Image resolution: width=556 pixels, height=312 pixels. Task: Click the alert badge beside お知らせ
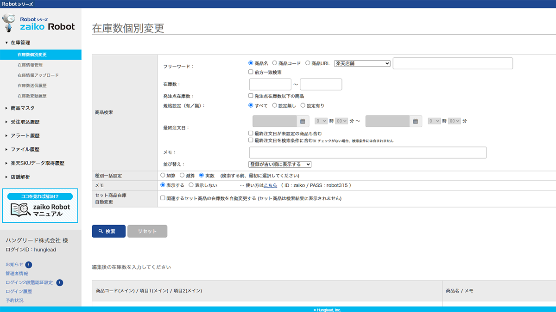29,265
